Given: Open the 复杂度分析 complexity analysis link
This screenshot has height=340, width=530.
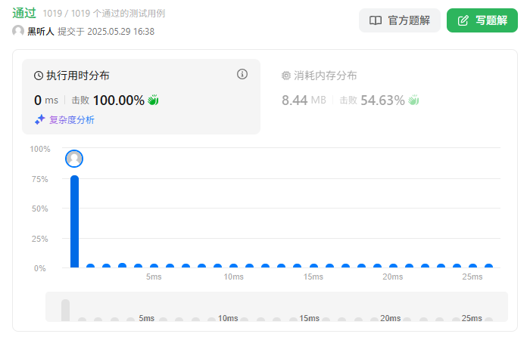Looking at the screenshot, I should 72,119.
